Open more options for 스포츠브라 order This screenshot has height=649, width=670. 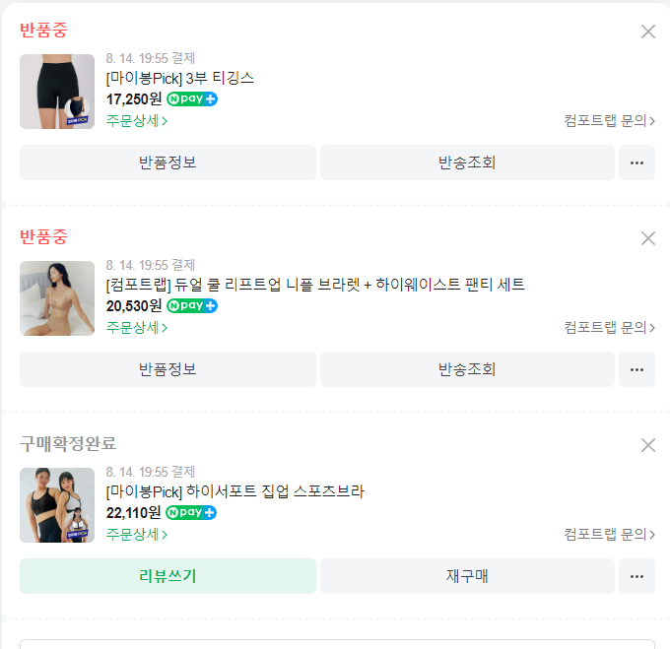click(636, 576)
